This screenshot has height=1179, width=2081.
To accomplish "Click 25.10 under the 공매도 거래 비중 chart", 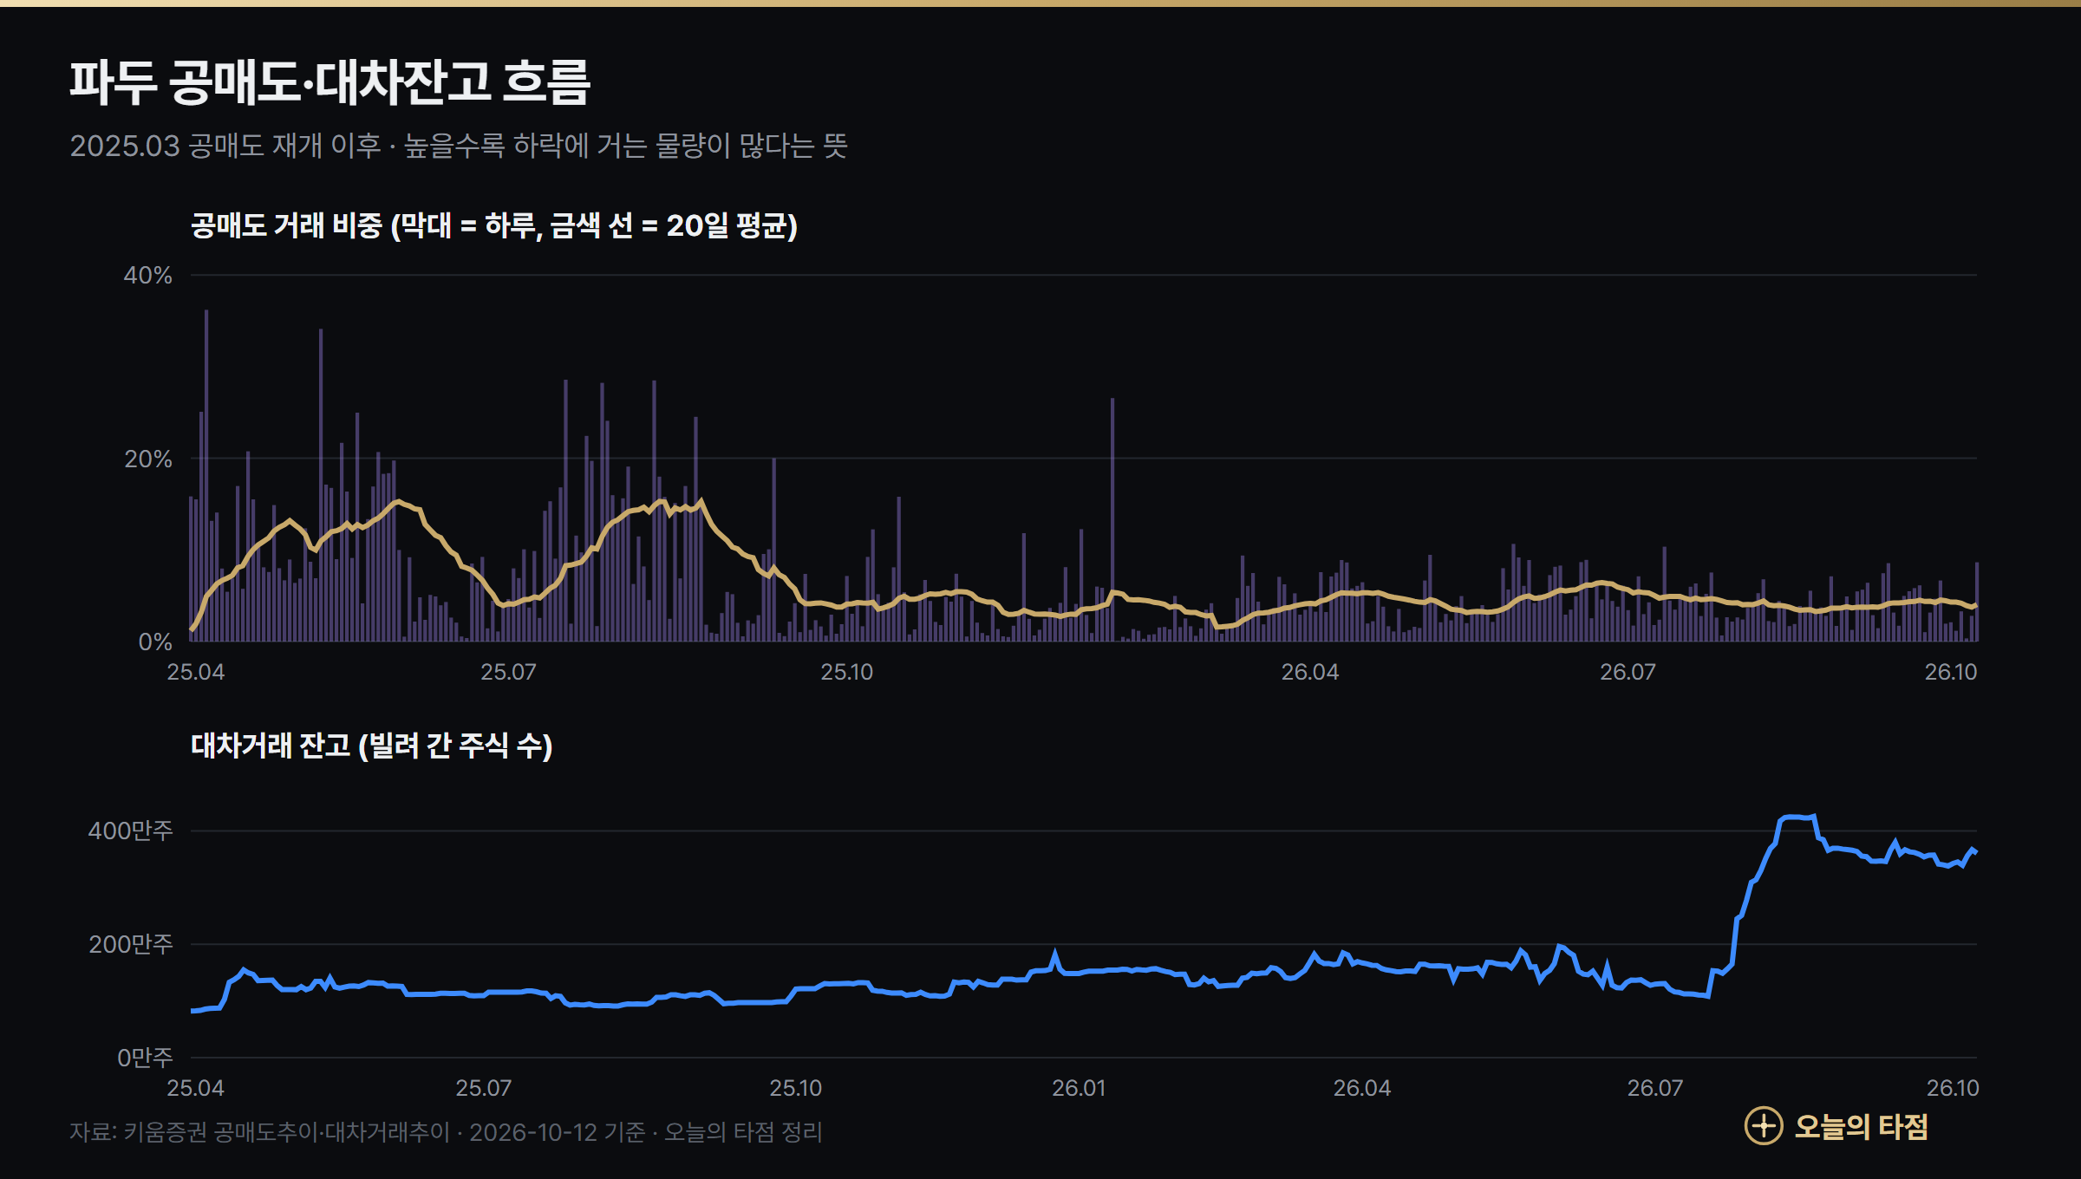I will click(x=847, y=672).
